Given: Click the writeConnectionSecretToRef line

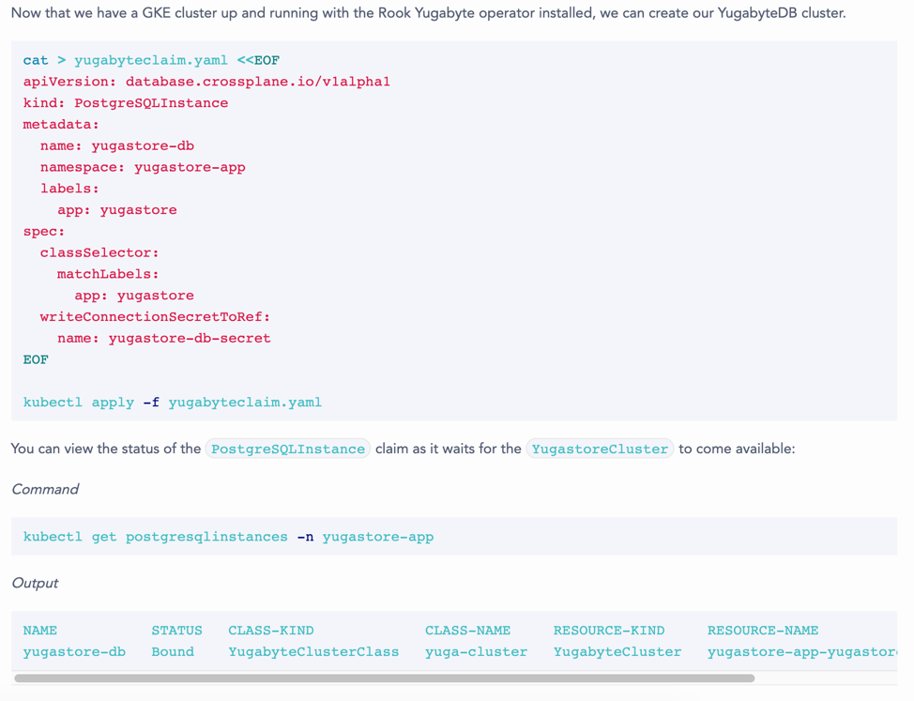Looking at the screenshot, I should tap(155, 316).
